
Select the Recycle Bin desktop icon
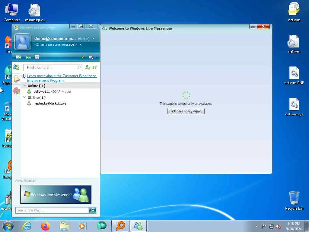pos(294,201)
